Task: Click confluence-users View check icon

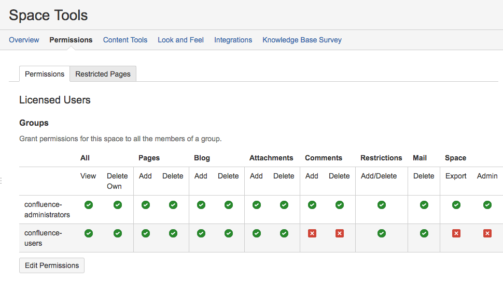Action: 89,233
